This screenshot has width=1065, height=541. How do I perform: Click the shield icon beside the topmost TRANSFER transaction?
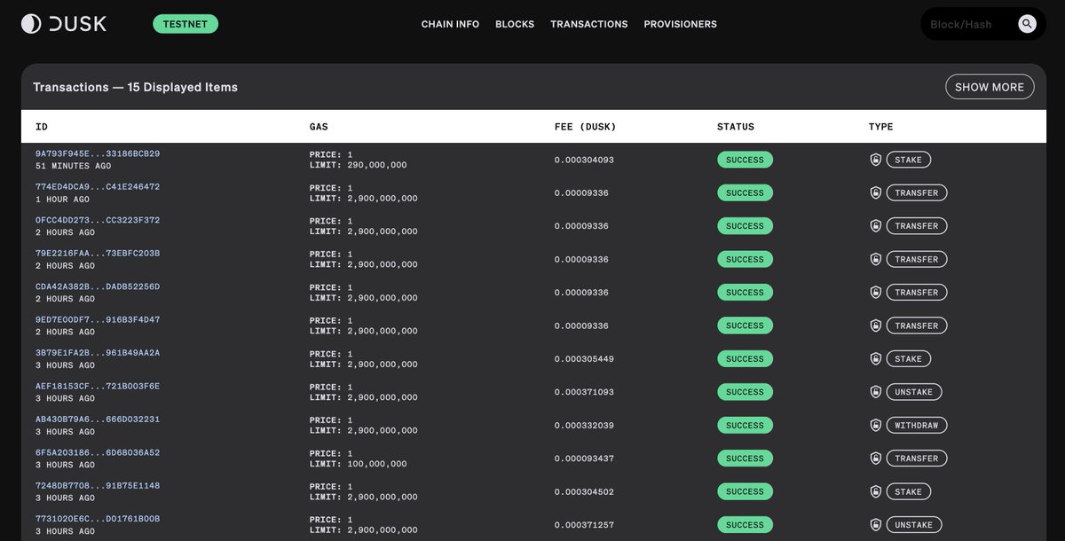(x=875, y=192)
